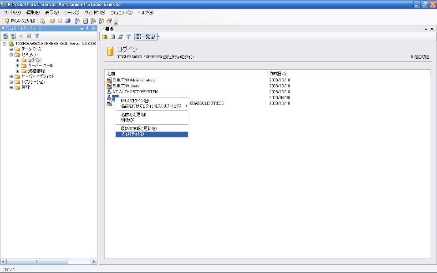Click the New Query (新しいクエリ) button
437x273 pixels.
pos(20,21)
